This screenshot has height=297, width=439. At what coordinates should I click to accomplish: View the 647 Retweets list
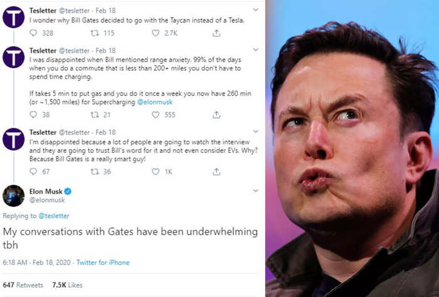pyautogui.click(x=23, y=285)
